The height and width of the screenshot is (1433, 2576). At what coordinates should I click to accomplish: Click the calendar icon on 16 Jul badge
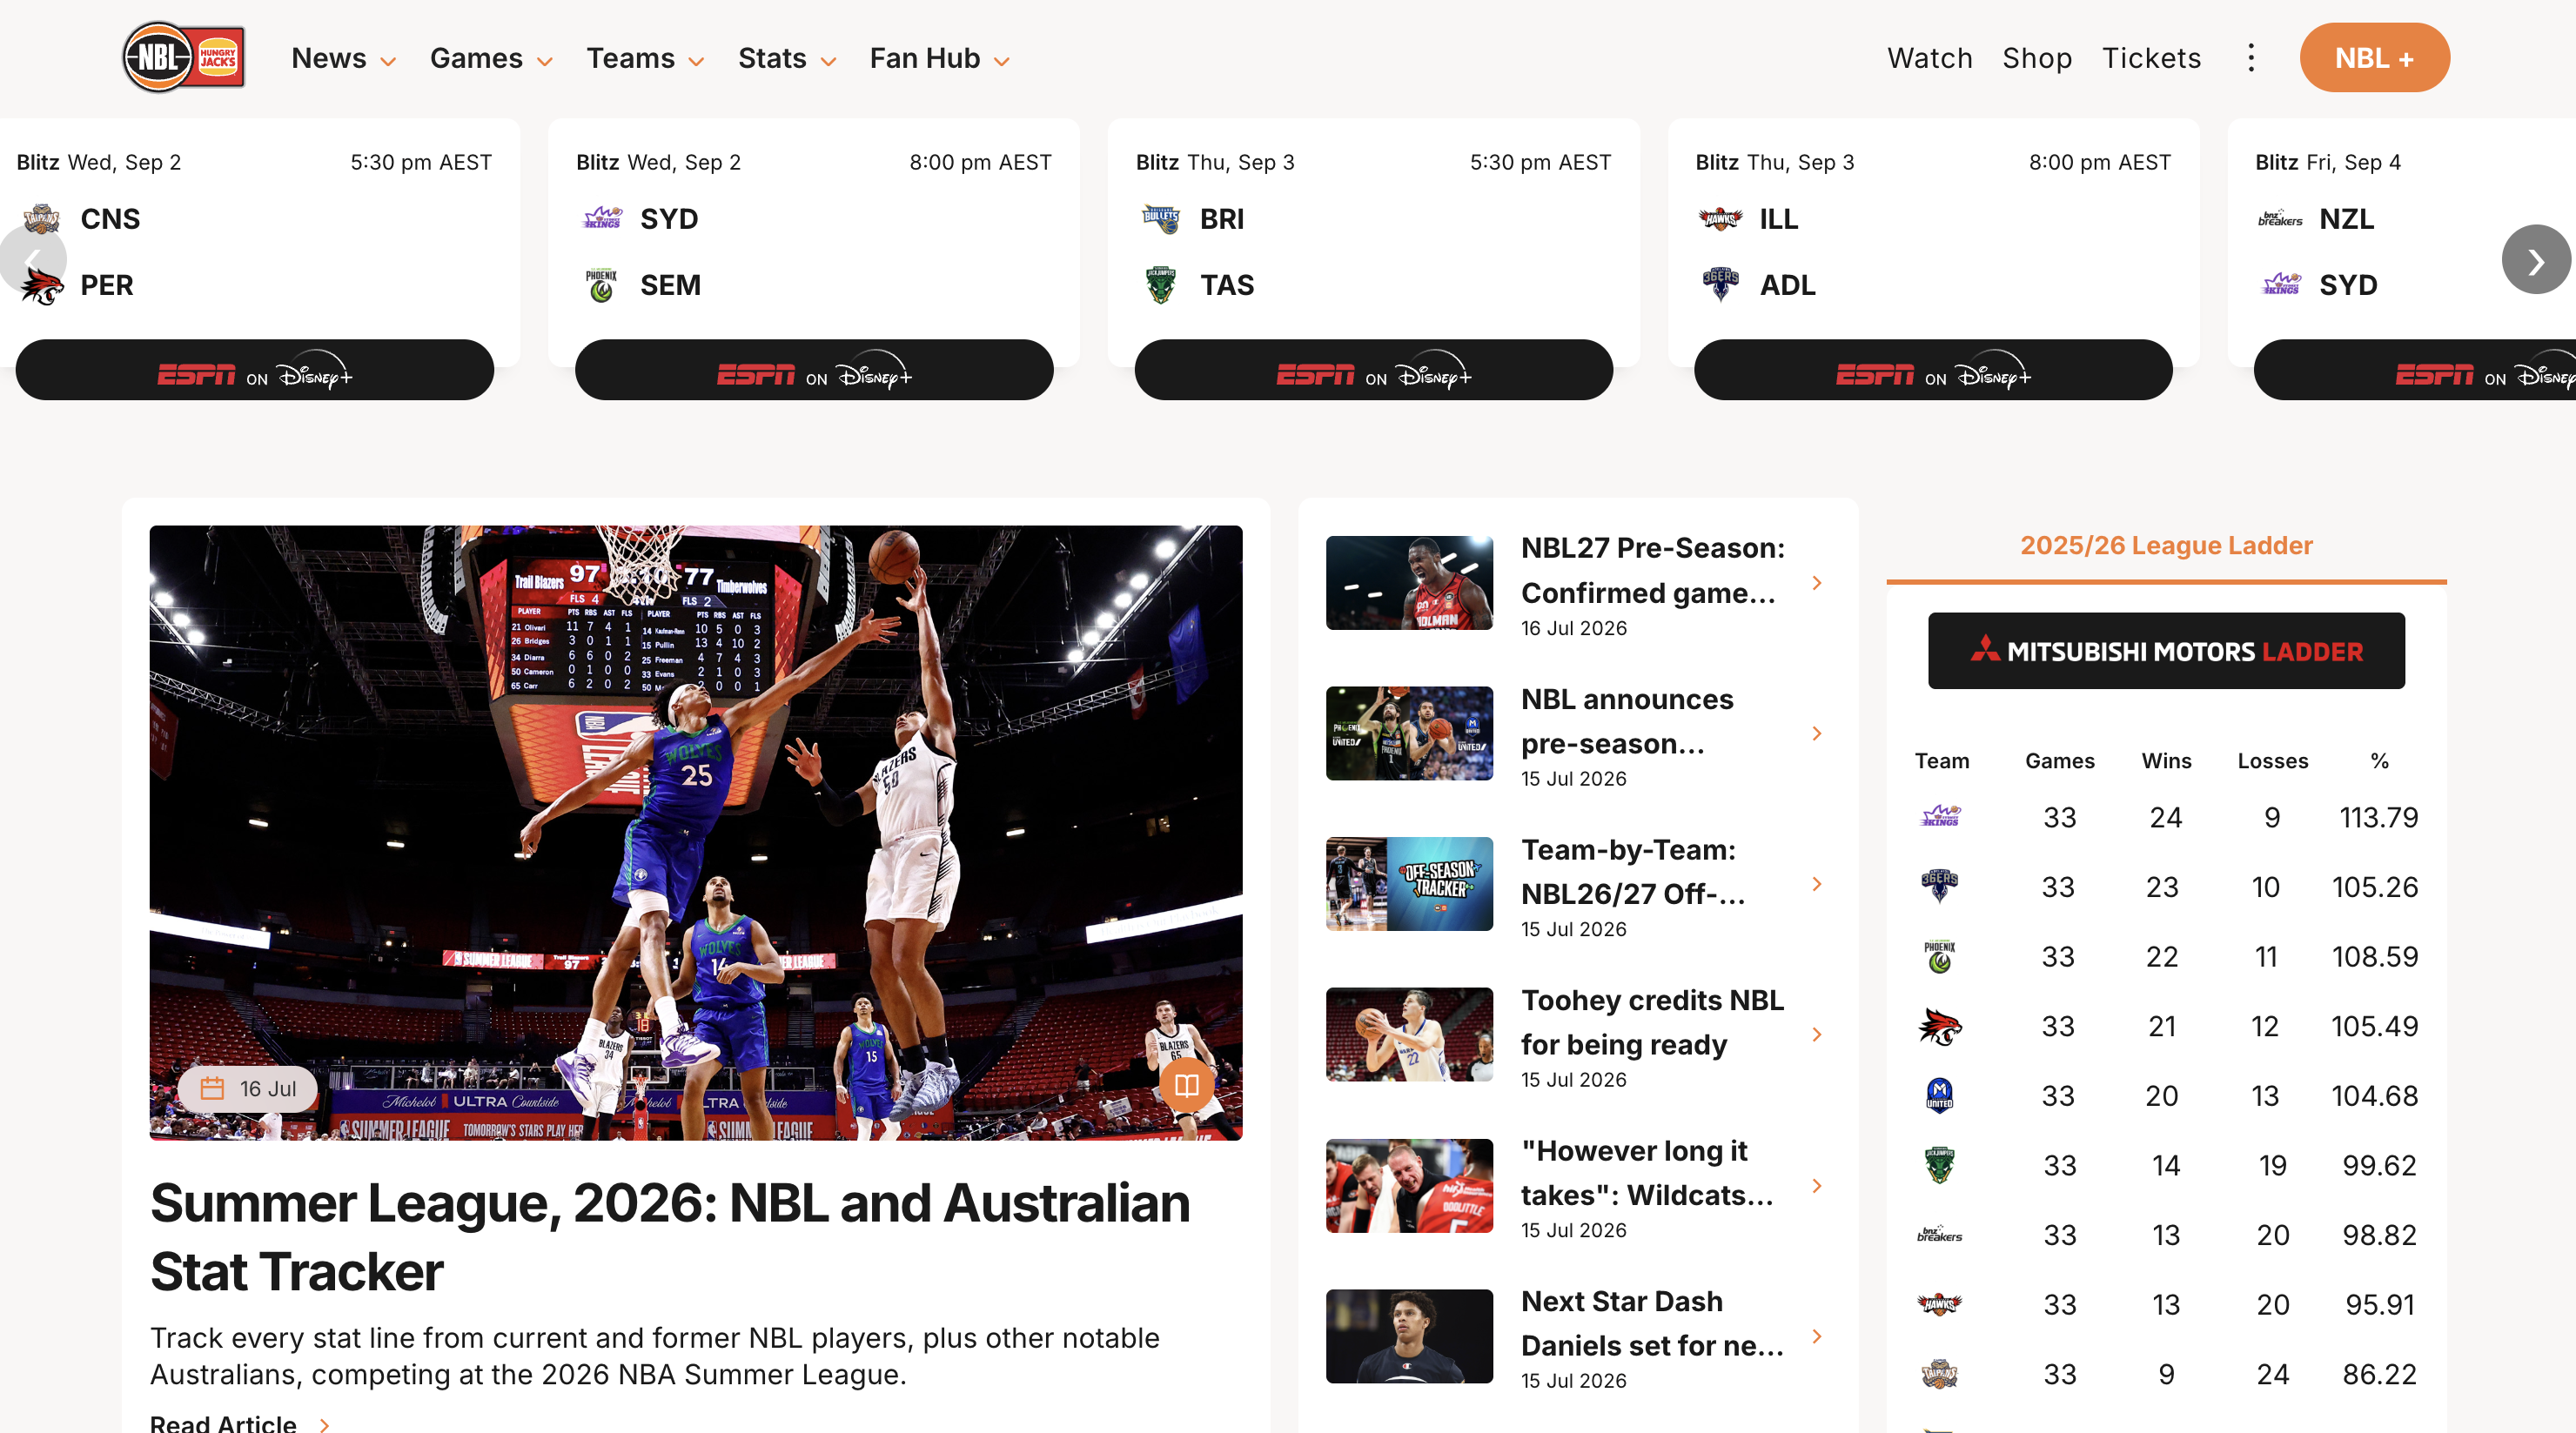click(212, 1088)
